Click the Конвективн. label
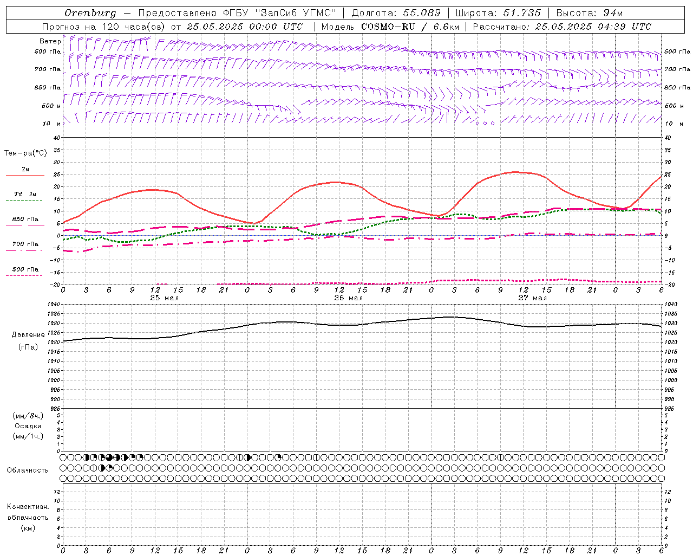Viewport: 693px width, 555px height. [28, 507]
